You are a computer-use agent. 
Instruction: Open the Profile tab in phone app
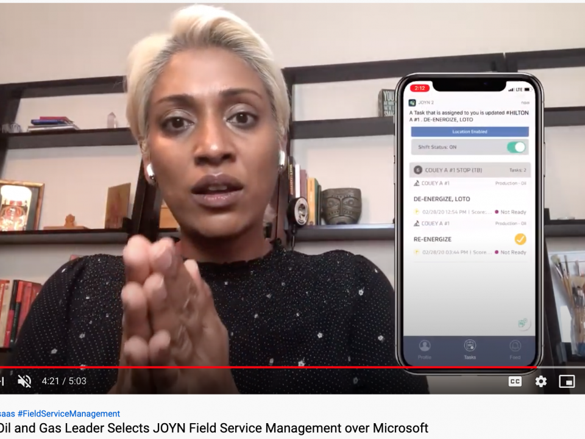tap(425, 349)
